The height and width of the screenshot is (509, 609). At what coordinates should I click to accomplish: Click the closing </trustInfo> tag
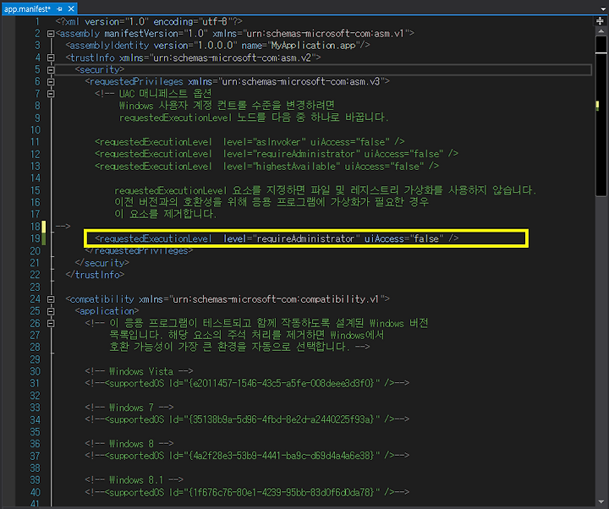pyautogui.click(x=95, y=275)
